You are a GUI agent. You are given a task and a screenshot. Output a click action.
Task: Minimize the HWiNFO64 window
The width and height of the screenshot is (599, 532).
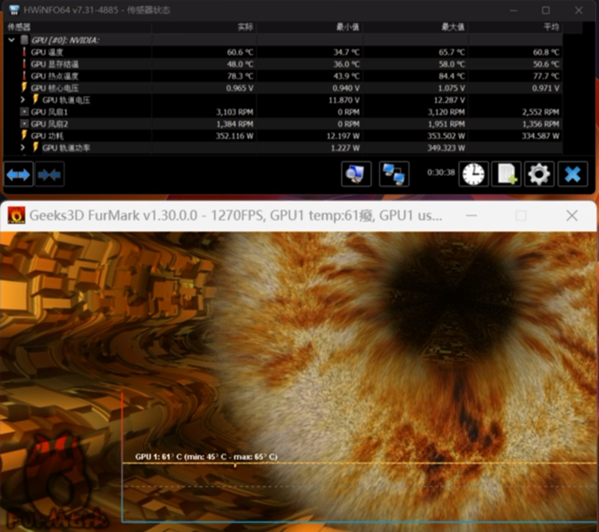pos(514,10)
